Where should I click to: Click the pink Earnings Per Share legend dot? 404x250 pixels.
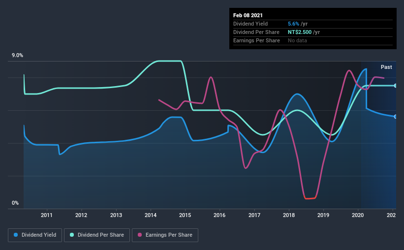point(140,235)
